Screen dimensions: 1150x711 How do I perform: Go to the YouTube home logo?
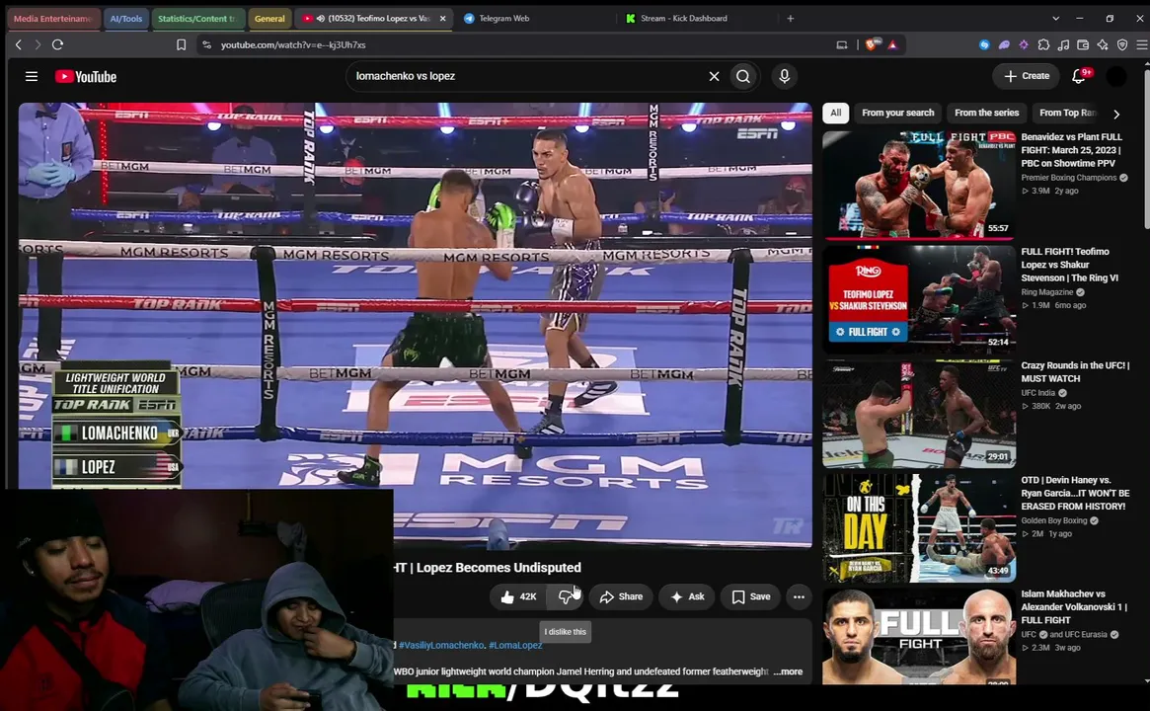[x=85, y=76]
